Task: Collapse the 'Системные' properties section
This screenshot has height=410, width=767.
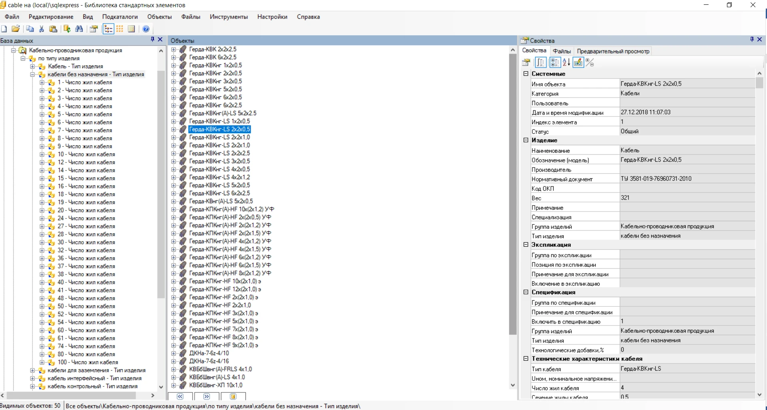Action: [x=526, y=74]
